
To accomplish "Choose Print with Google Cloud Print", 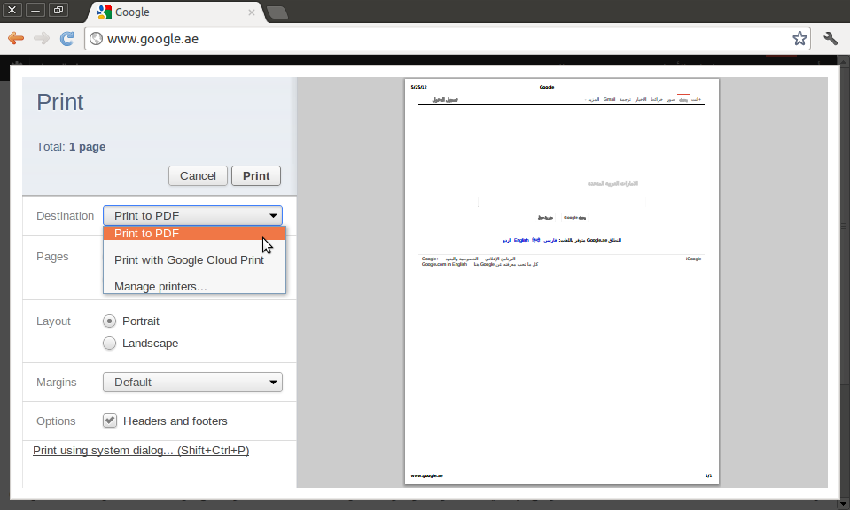I will click(194, 260).
